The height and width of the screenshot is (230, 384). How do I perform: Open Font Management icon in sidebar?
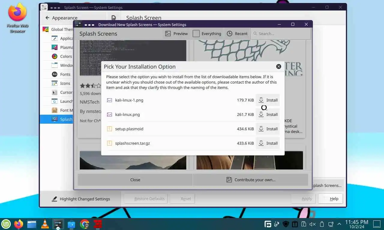(55, 110)
